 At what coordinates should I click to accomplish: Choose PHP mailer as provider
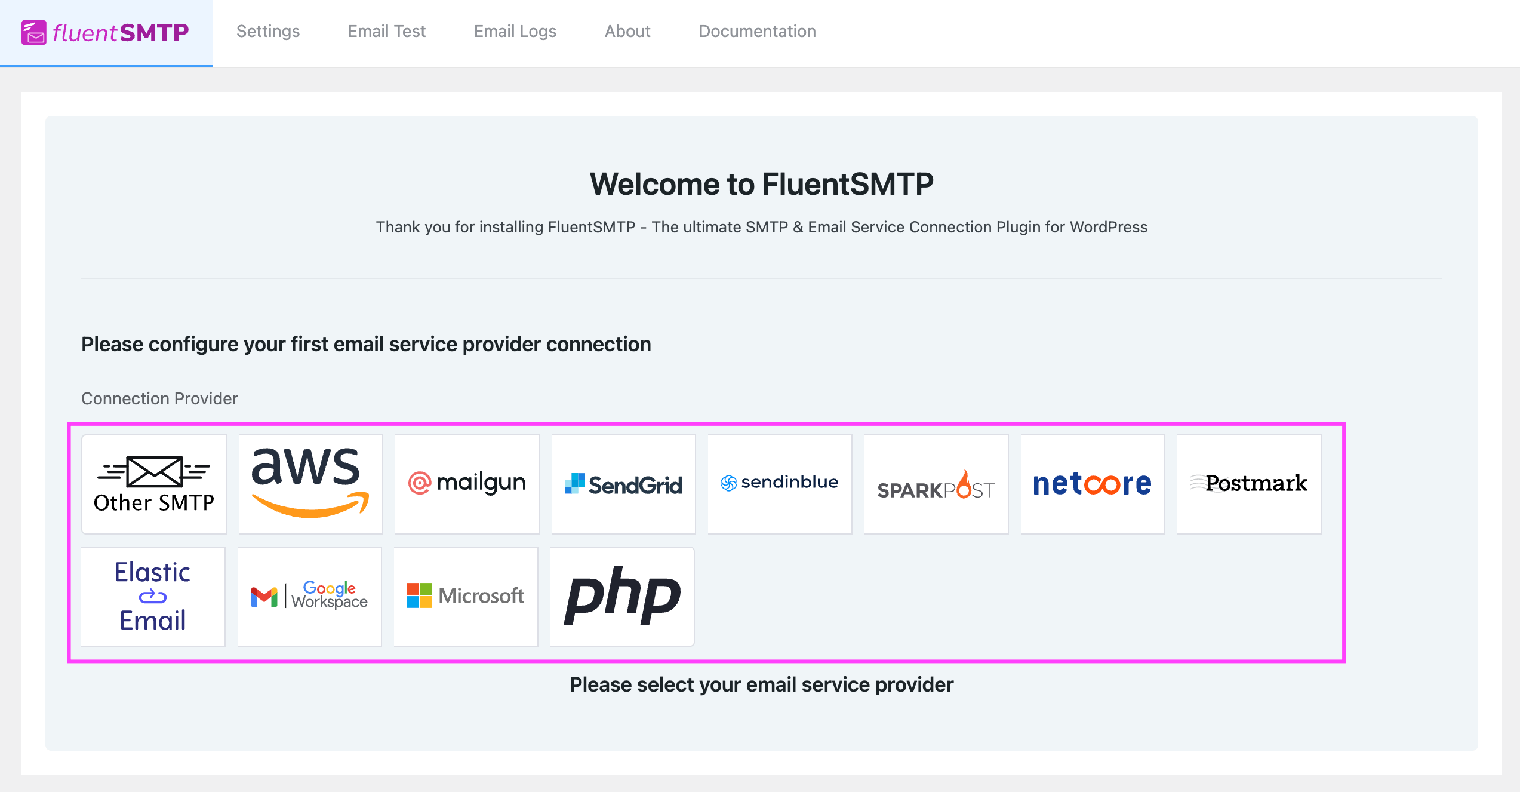pyautogui.click(x=621, y=597)
